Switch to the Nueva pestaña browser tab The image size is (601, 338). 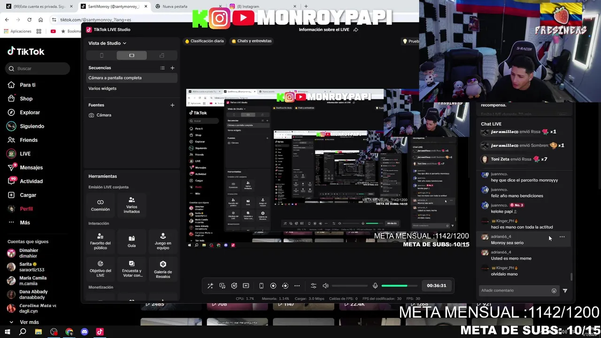point(188,7)
